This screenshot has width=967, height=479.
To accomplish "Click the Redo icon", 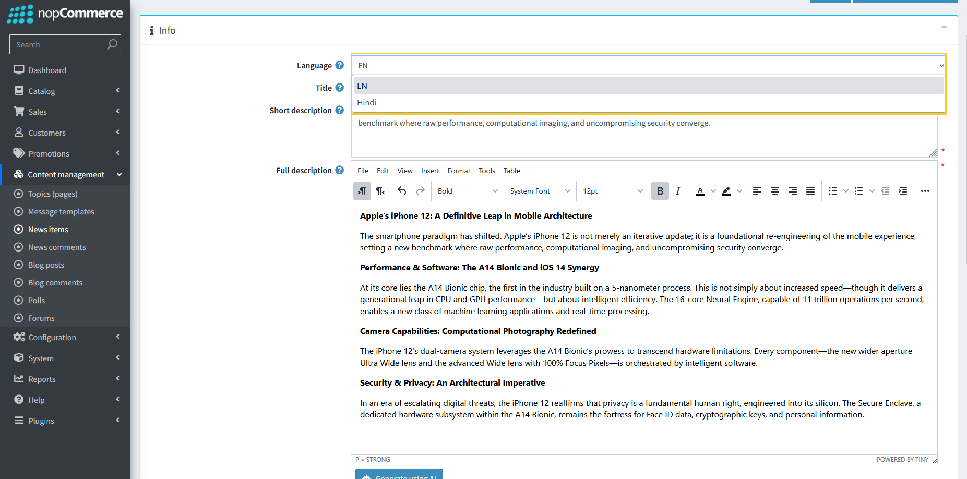I will 421,191.
